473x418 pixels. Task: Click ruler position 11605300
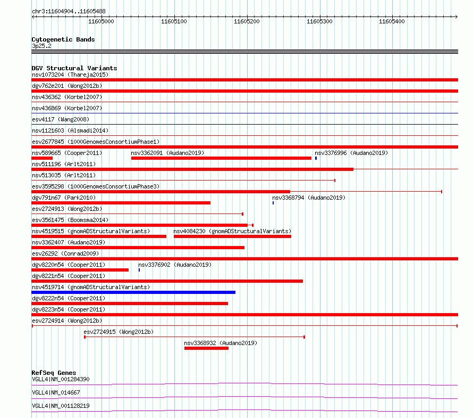pyautogui.click(x=319, y=21)
